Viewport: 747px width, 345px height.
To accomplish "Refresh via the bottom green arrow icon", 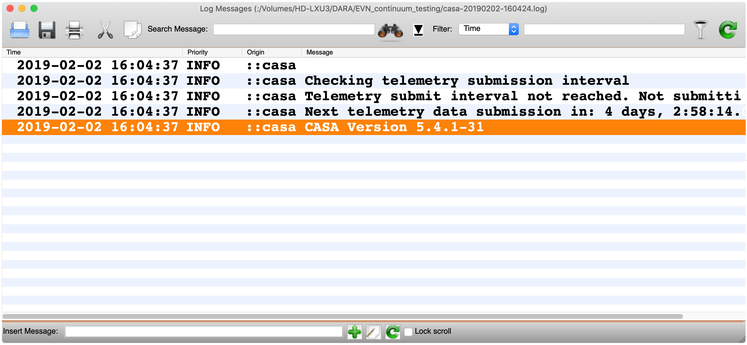I will pyautogui.click(x=393, y=332).
